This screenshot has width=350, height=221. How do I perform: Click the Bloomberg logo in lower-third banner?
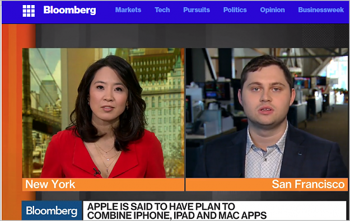click(52, 210)
